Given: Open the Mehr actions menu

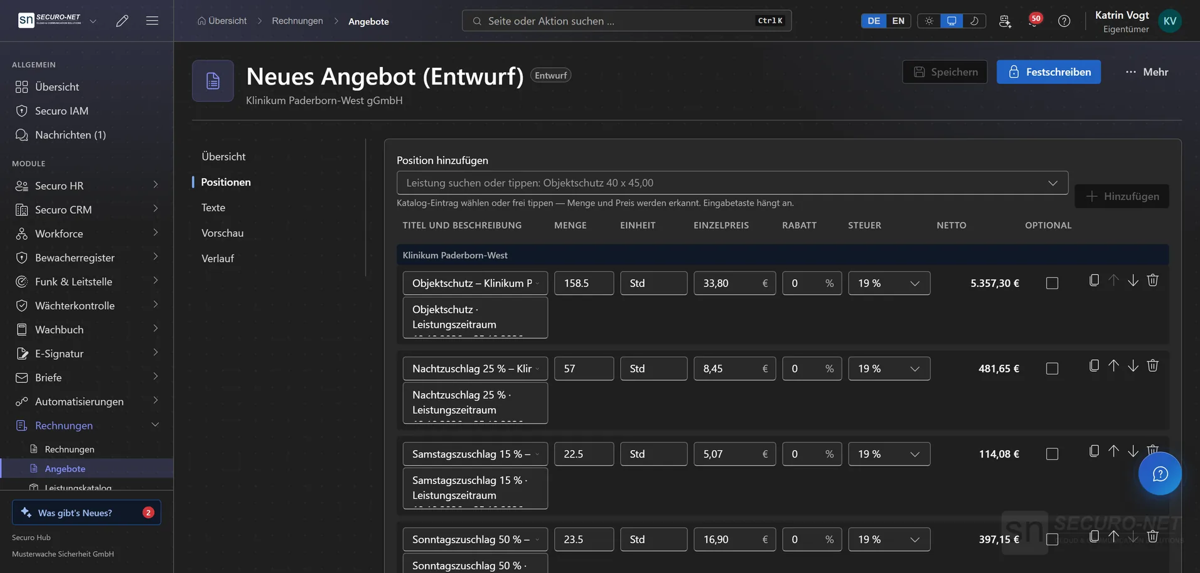Looking at the screenshot, I should pyautogui.click(x=1147, y=72).
